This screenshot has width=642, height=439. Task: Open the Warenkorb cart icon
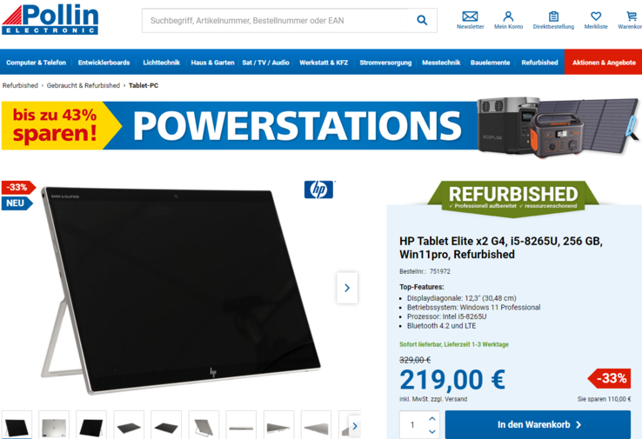pyautogui.click(x=632, y=16)
